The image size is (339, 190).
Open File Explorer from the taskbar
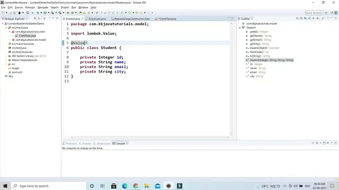coord(146,186)
